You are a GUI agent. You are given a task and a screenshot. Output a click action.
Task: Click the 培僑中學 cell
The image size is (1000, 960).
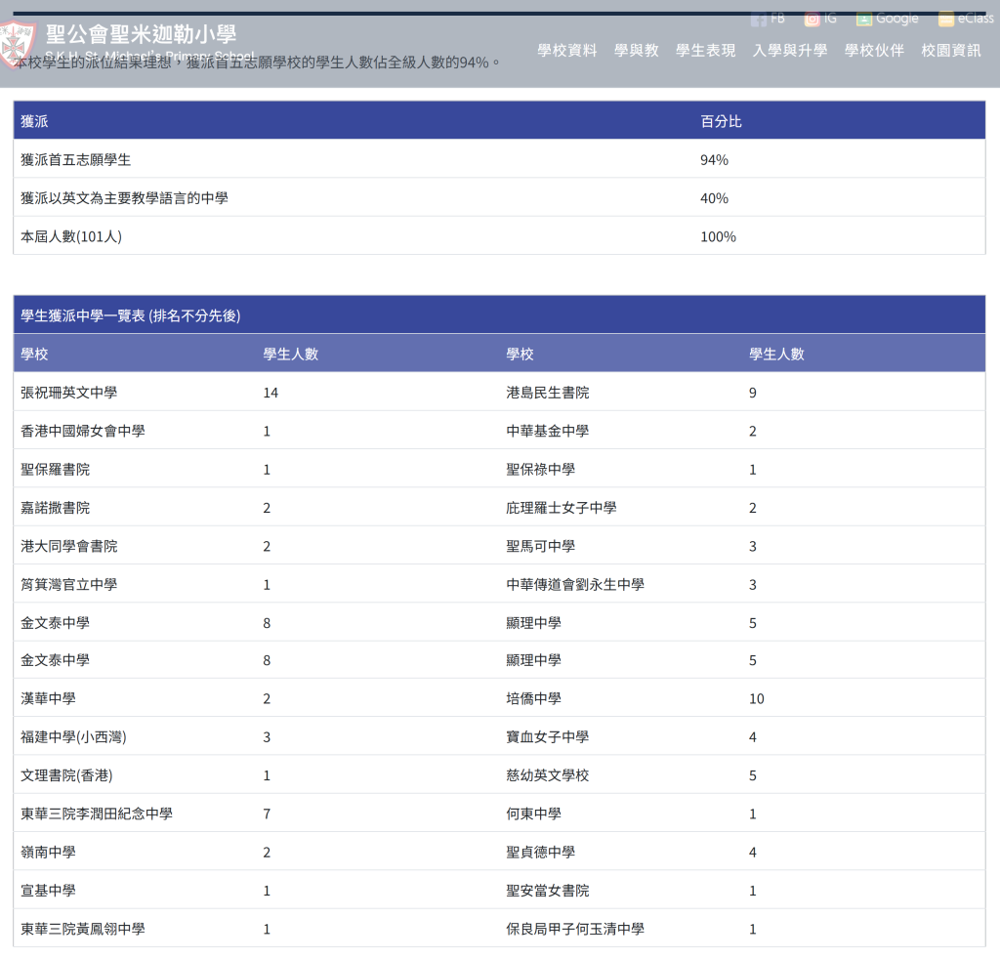tap(533, 699)
